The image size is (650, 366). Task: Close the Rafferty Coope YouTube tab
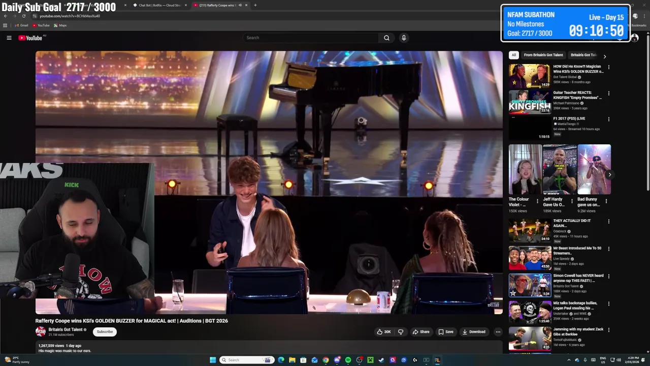click(246, 5)
